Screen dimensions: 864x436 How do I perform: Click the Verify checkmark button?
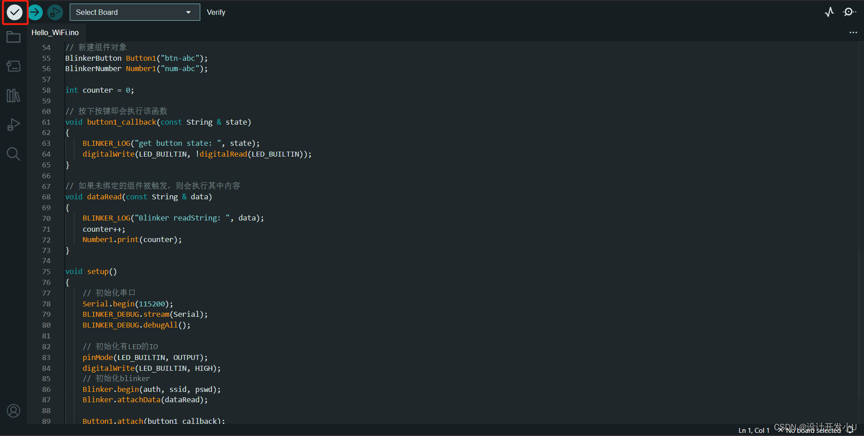pos(14,12)
